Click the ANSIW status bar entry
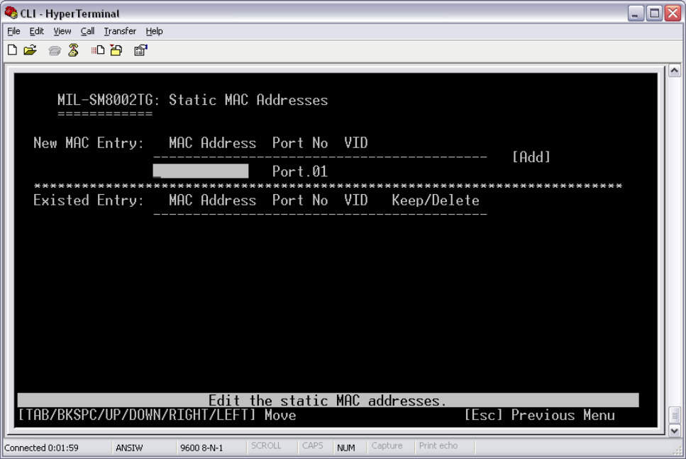Image resolution: width=686 pixels, height=459 pixels. coord(130,448)
